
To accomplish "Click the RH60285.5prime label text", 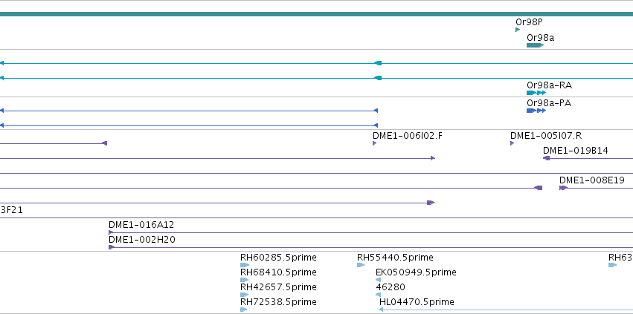I will (278, 258).
